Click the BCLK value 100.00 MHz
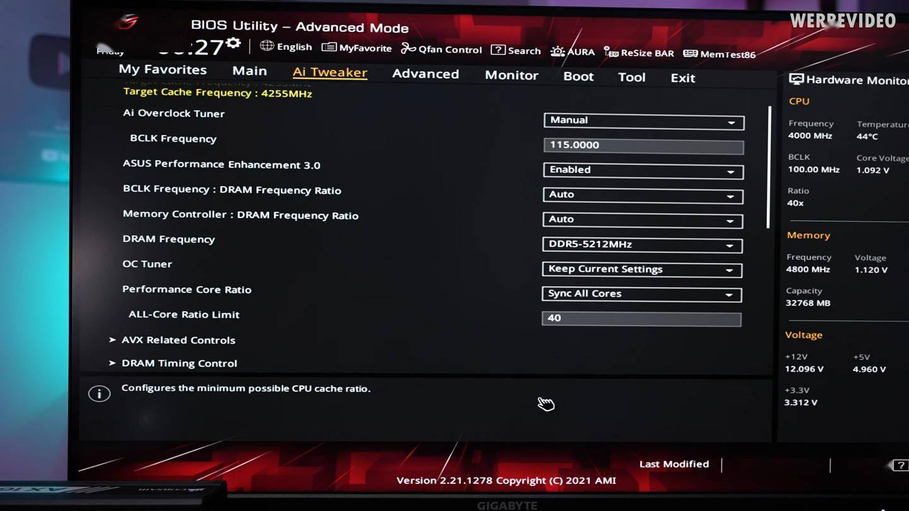The height and width of the screenshot is (511, 909). pyautogui.click(x=814, y=170)
